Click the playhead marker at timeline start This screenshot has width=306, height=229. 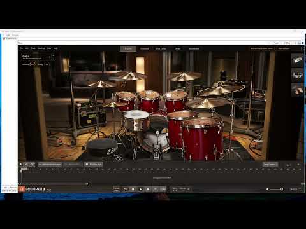tap(21, 171)
